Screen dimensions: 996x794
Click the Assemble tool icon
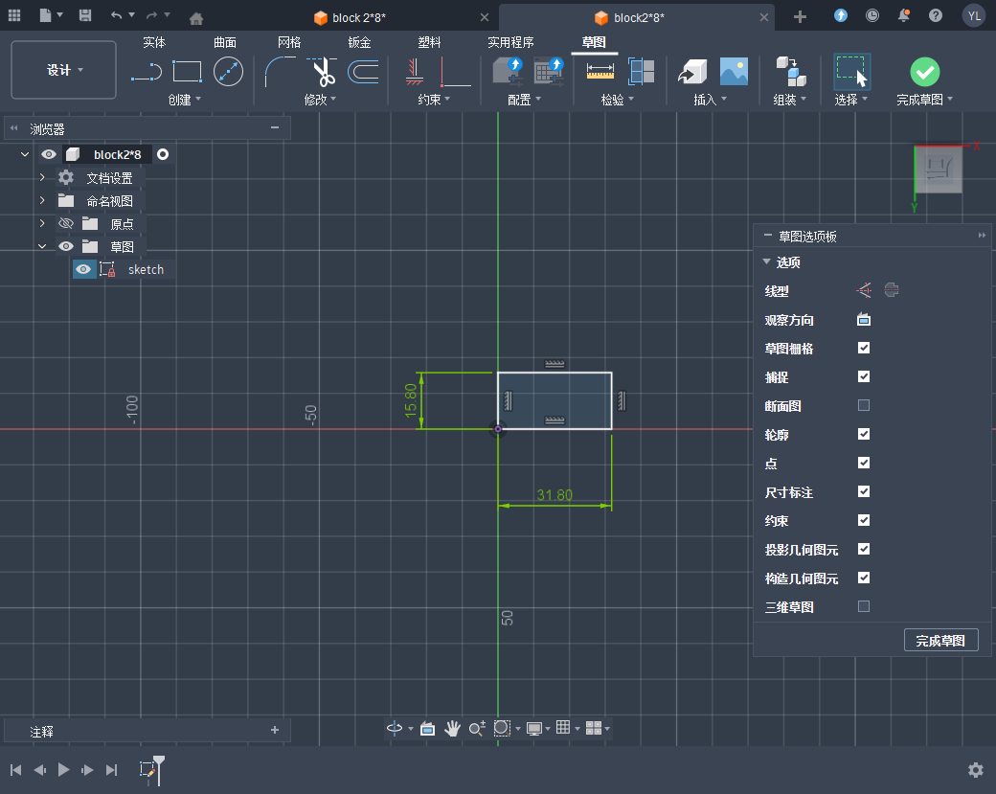791,71
